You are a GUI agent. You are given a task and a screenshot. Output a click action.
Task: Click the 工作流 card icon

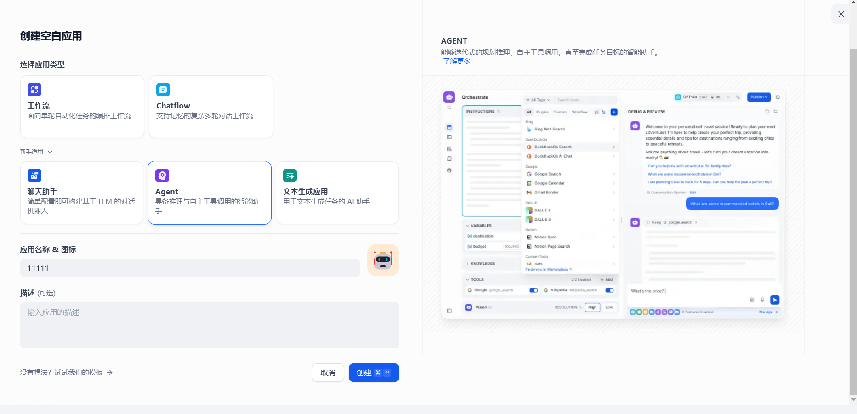34,90
